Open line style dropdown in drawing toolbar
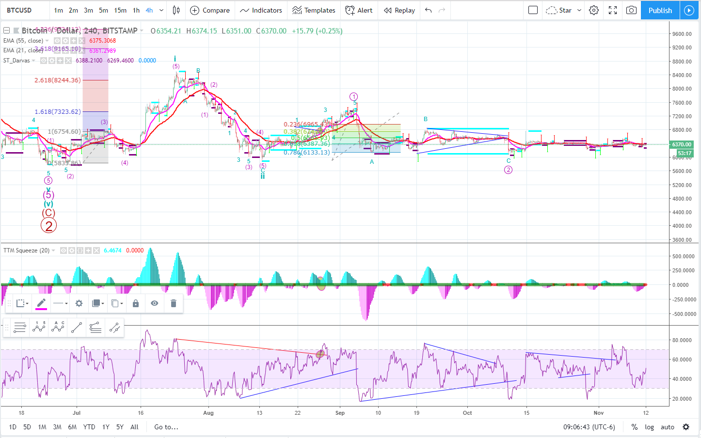The height and width of the screenshot is (438, 701). point(61,303)
